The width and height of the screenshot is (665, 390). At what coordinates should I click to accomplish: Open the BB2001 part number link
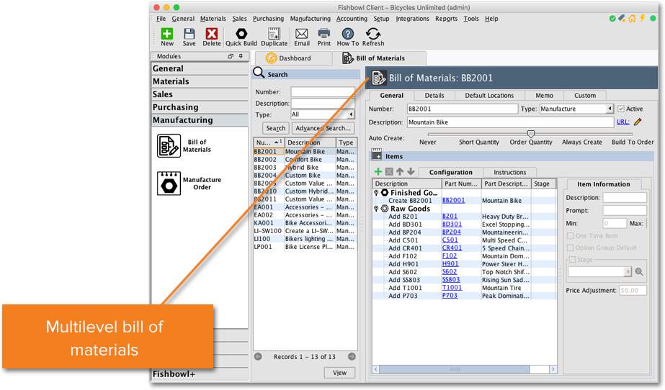coord(453,200)
